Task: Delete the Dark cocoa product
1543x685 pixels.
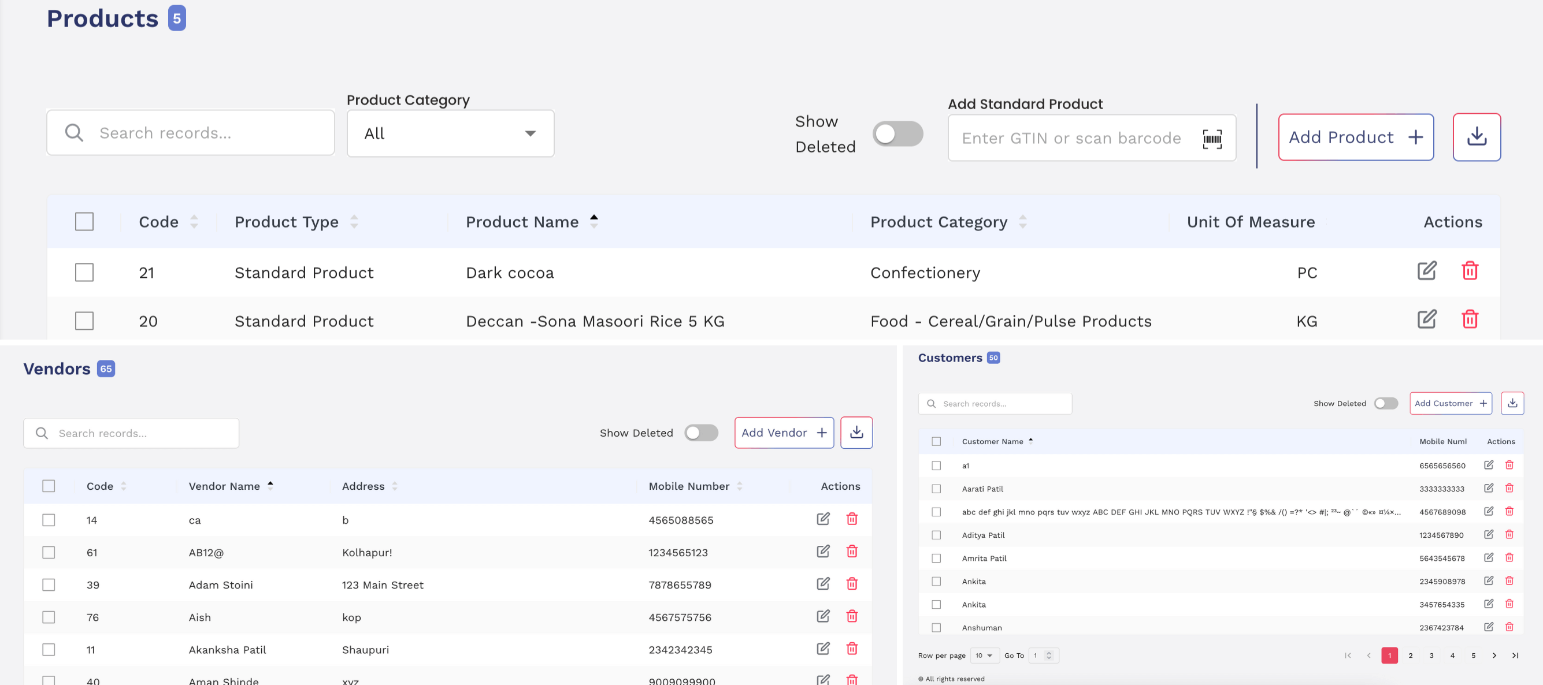Action: tap(1470, 271)
